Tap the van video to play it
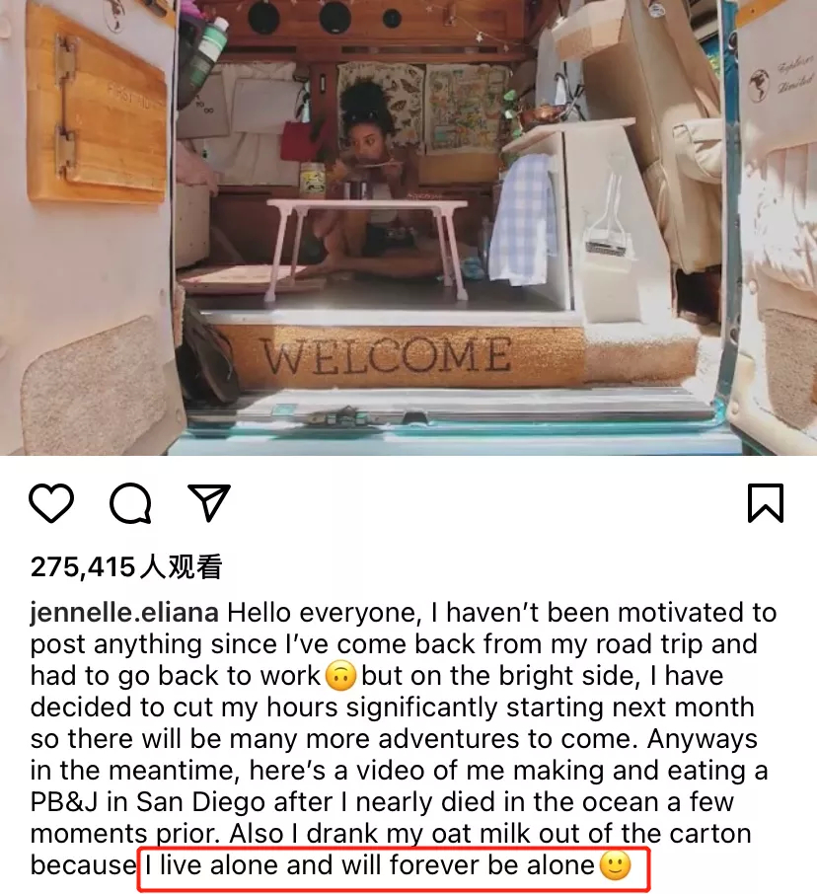This screenshot has height=894, width=817. [408, 228]
